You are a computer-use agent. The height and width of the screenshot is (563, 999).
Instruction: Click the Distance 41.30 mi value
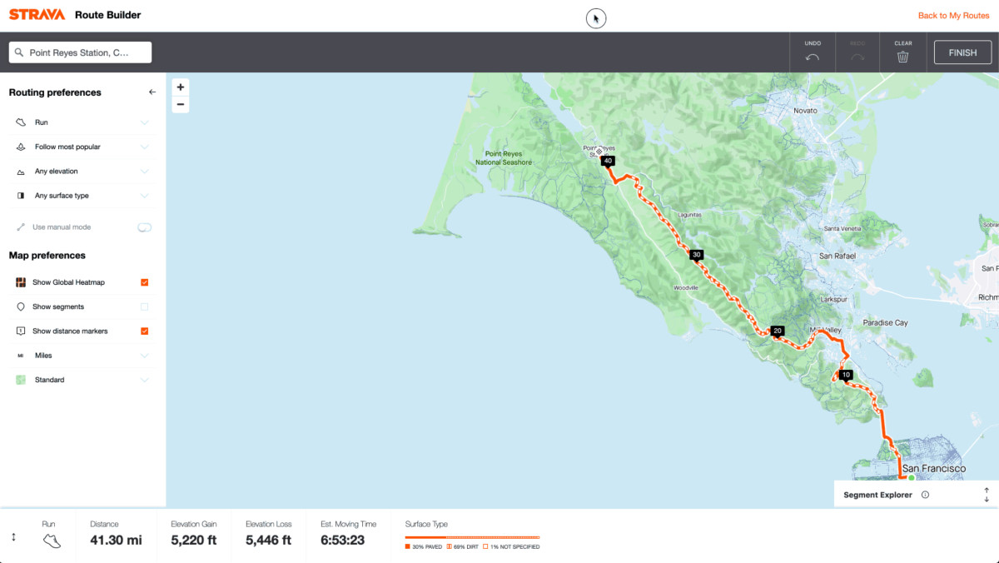[116, 541]
